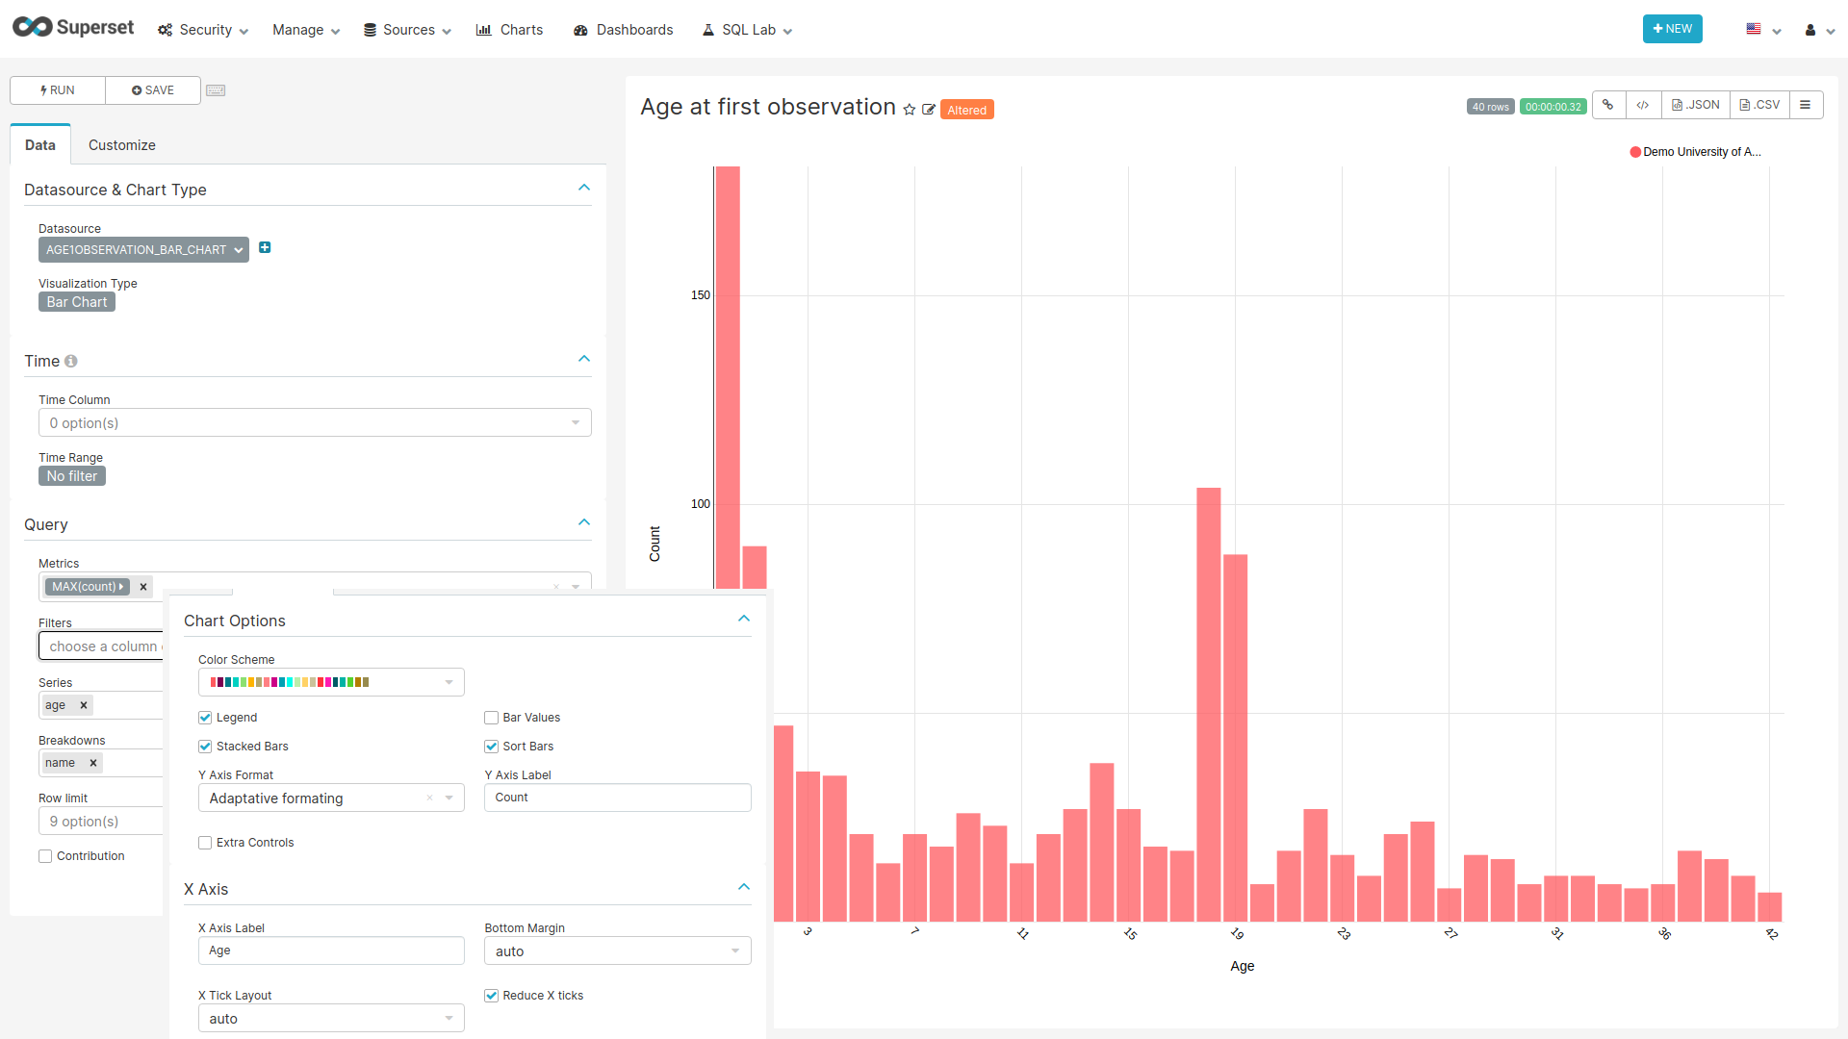
Task: Go to Charts page
Action: pyautogui.click(x=510, y=30)
